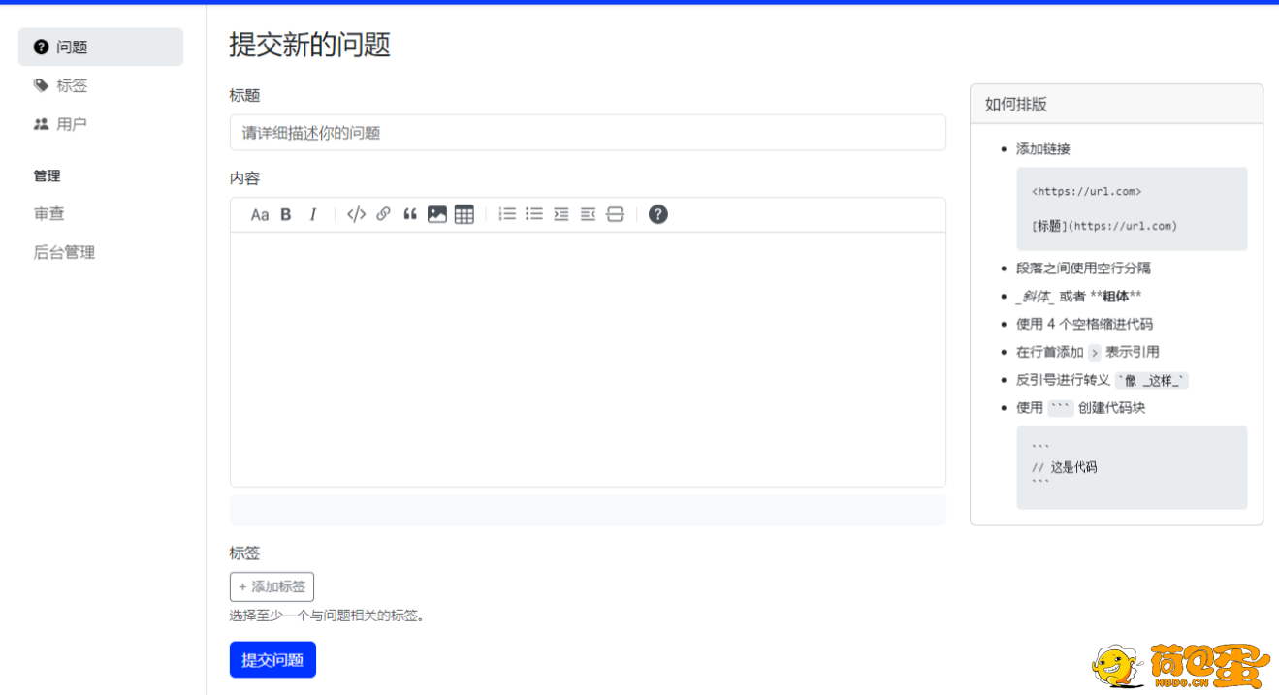Insert a code snippet using toolbar

(356, 215)
